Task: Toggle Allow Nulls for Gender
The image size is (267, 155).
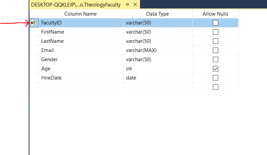Action: click(x=215, y=59)
